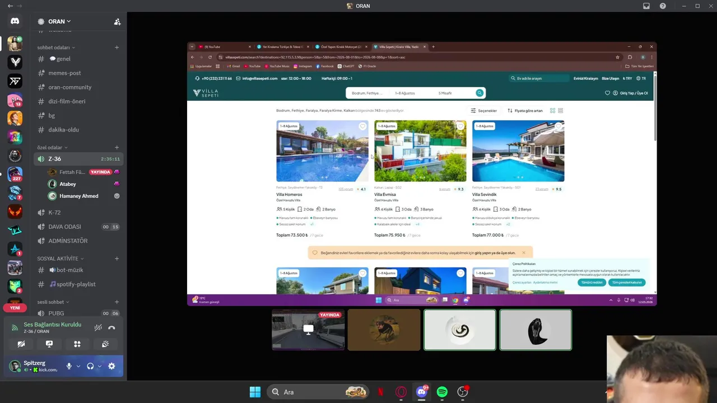This screenshot has width=717, height=403.
Task: Click Seçenekler filter in streamed page
Action: click(x=483, y=111)
